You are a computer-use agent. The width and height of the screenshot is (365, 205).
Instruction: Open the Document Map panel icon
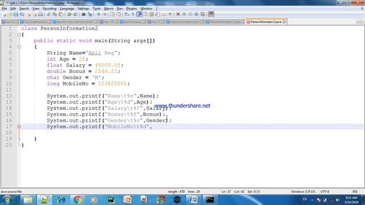151,14
